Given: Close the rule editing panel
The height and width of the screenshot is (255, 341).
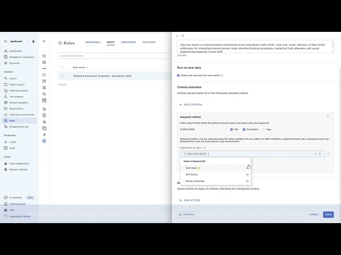Looking at the screenshot, I should tap(177, 36).
